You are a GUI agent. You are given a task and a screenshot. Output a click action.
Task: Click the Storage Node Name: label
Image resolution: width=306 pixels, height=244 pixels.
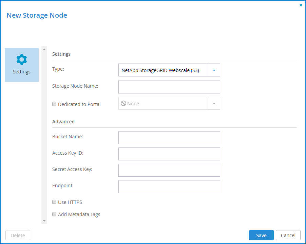75,86
